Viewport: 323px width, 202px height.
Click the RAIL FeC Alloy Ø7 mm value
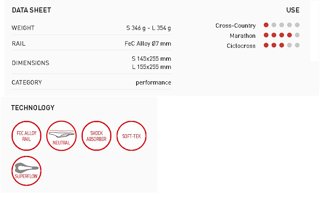tap(148, 44)
